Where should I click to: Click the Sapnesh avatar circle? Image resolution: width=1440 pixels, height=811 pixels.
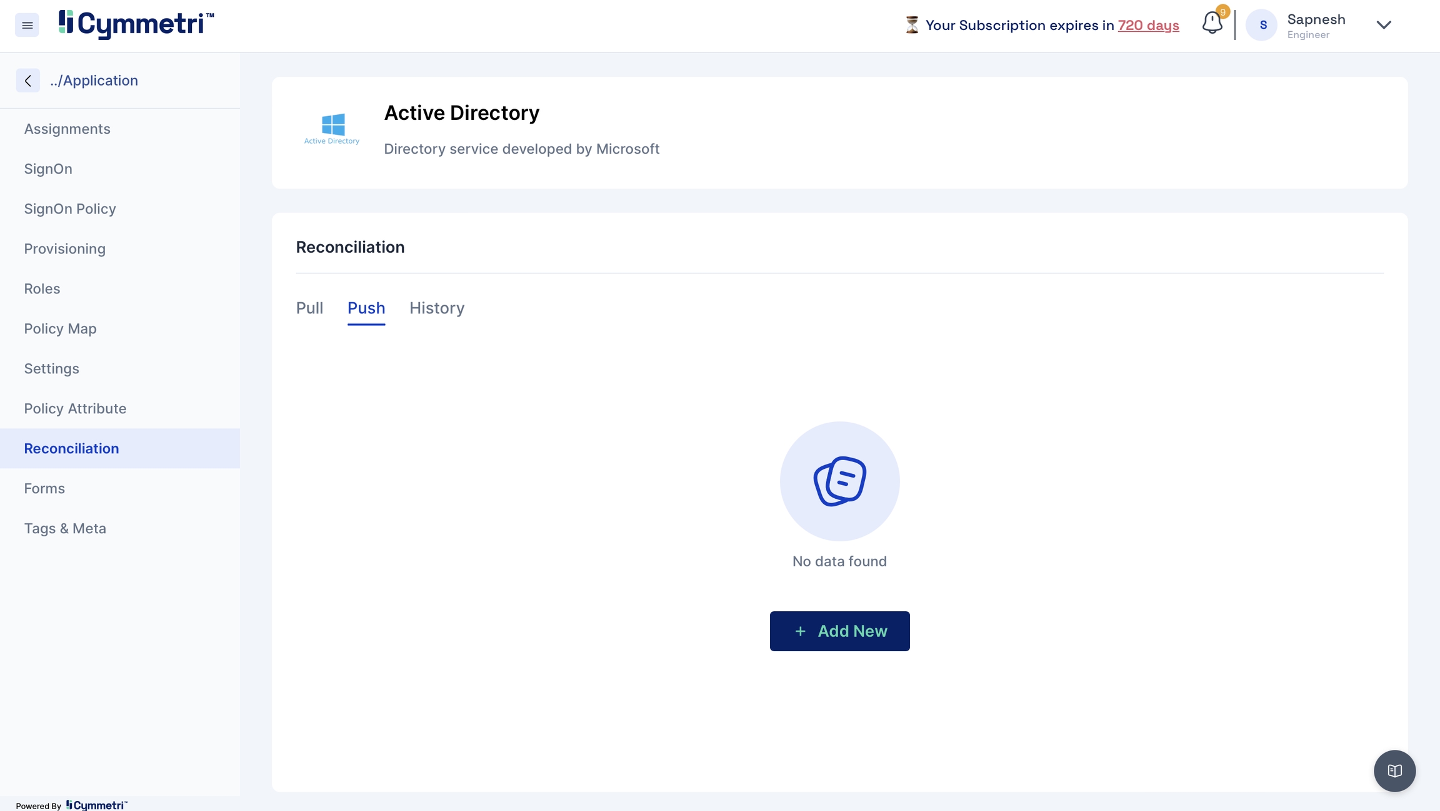[1262, 25]
